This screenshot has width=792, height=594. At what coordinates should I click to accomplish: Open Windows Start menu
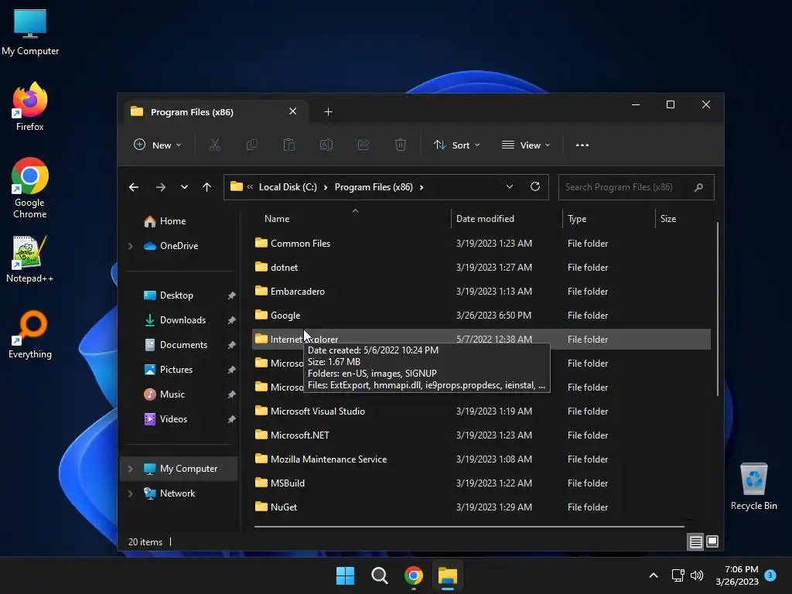tap(346, 575)
